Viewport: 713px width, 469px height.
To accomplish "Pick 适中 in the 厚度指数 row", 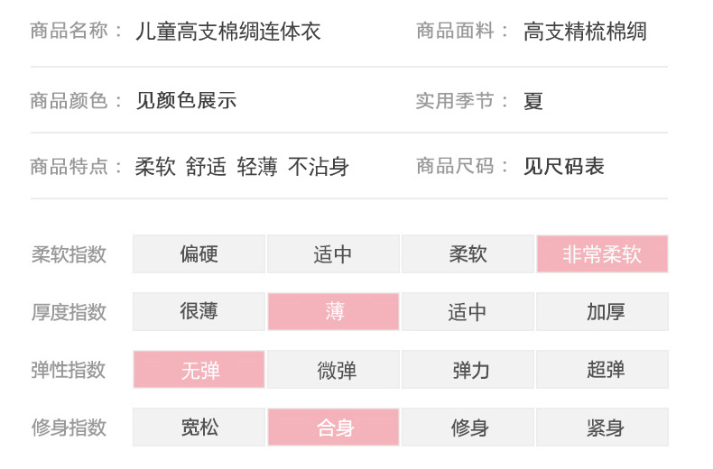I will 468,312.
